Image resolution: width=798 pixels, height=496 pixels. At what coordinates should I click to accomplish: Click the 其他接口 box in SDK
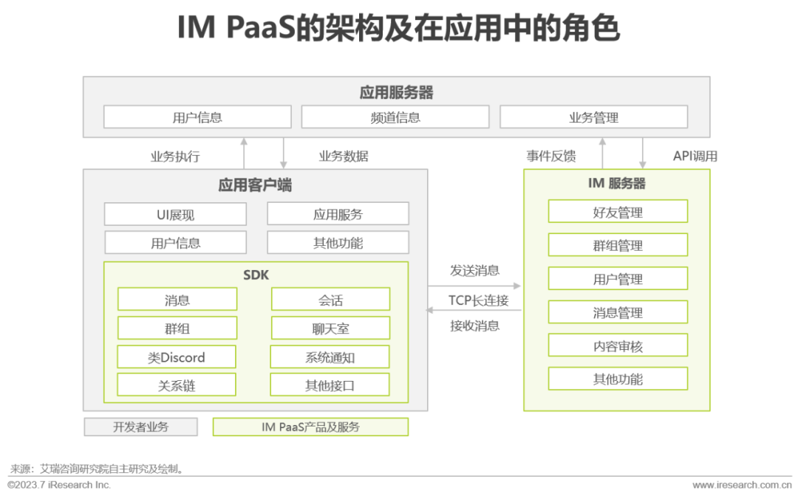point(331,385)
